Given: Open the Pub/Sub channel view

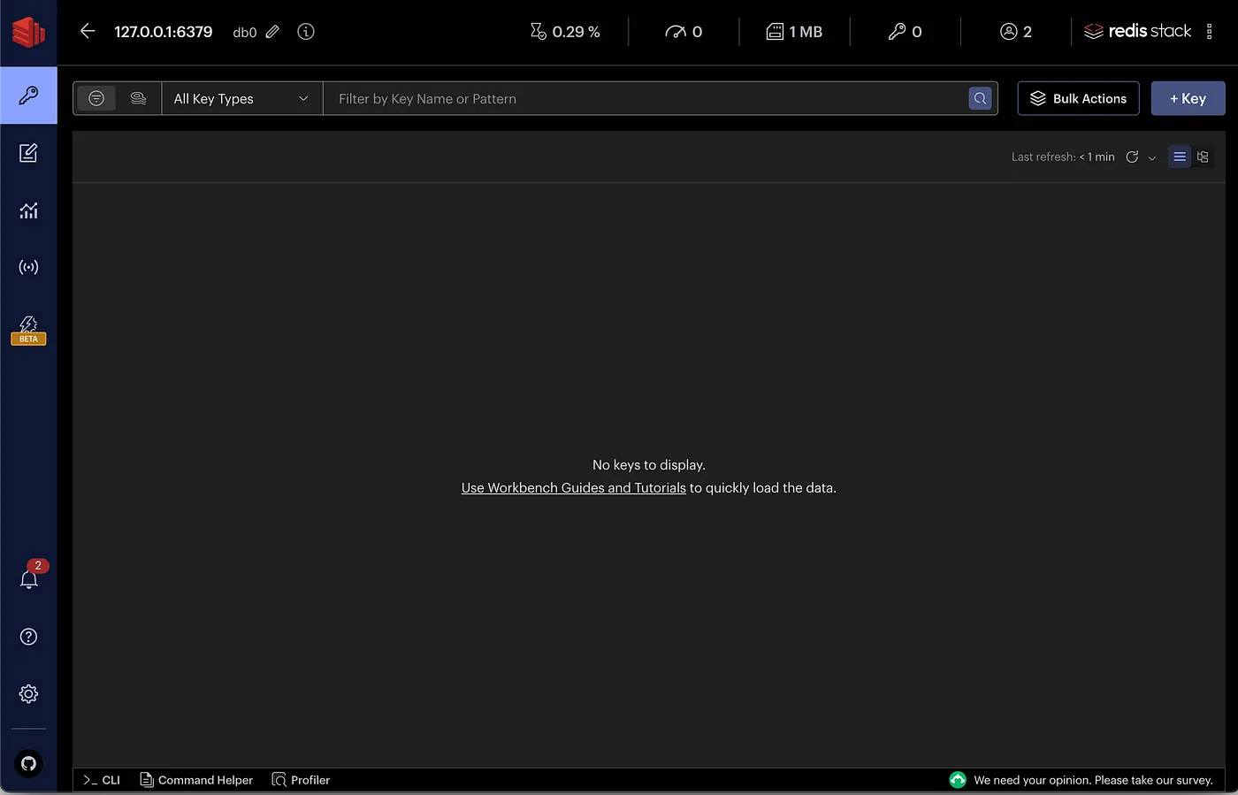Looking at the screenshot, I should click(x=28, y=266).
